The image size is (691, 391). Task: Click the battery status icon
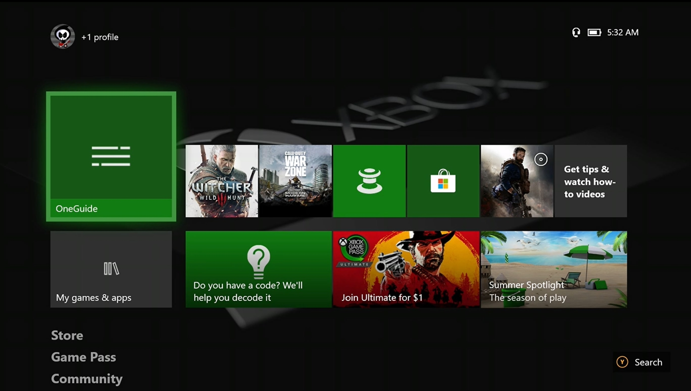(x=594, y=32)
